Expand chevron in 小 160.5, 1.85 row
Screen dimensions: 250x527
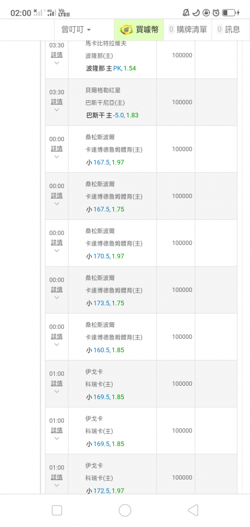(56, 345)
